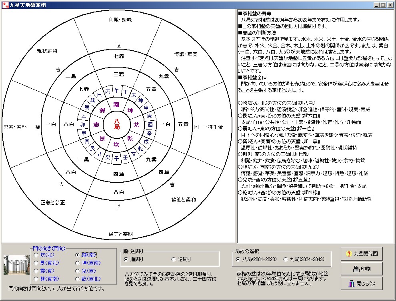Click the ■家相盤の寿命 heading in text panel
Viewport: 396px width, 301px height.
255,13
